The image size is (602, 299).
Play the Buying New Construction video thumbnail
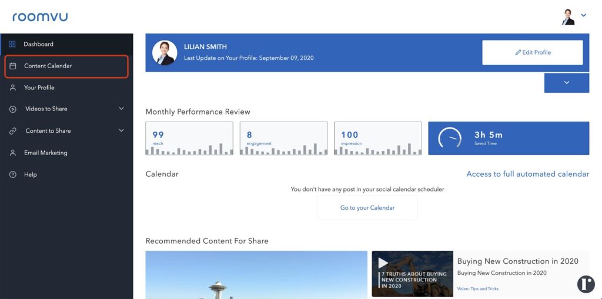click(412, 274)
